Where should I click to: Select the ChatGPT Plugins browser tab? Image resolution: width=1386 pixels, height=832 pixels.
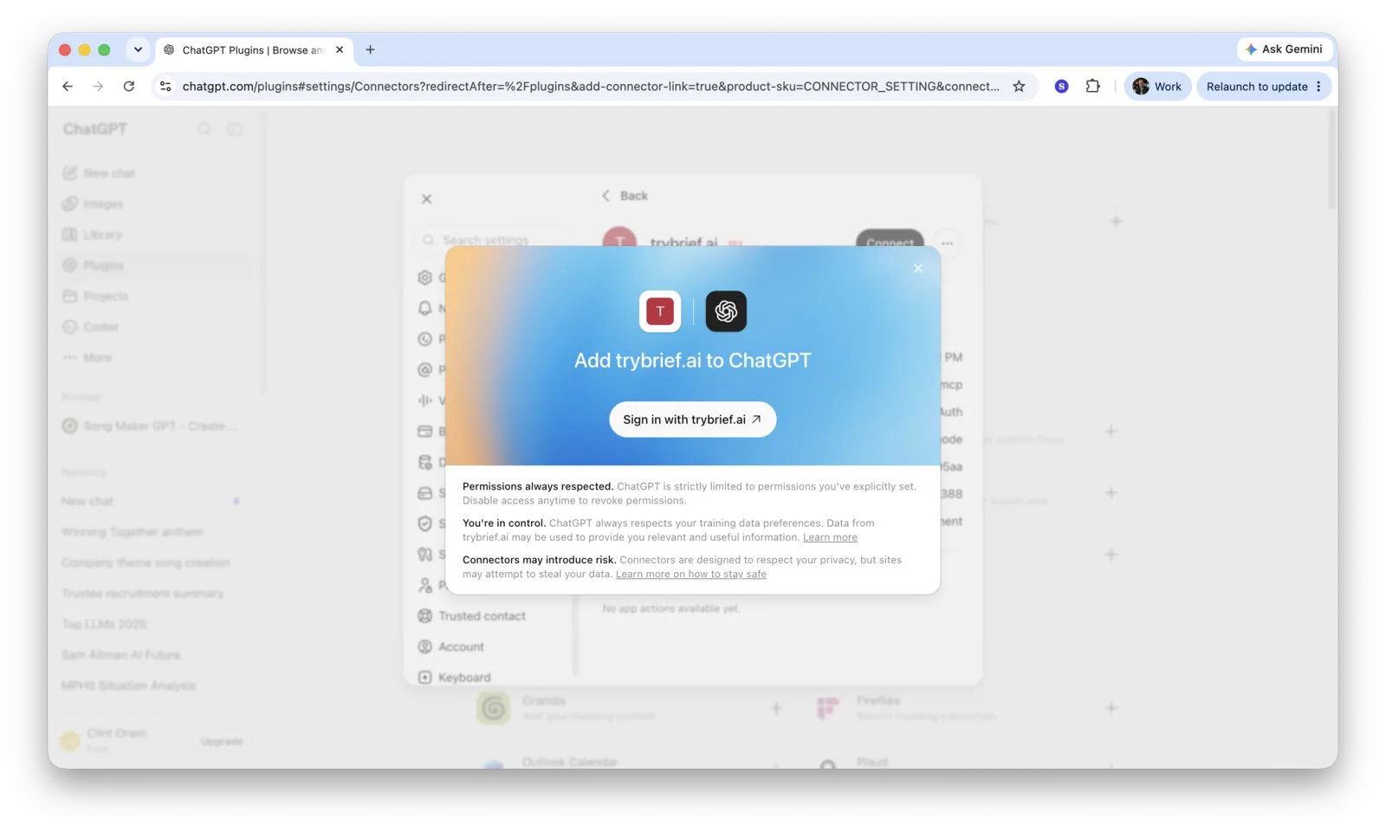(x=253, y=50)
